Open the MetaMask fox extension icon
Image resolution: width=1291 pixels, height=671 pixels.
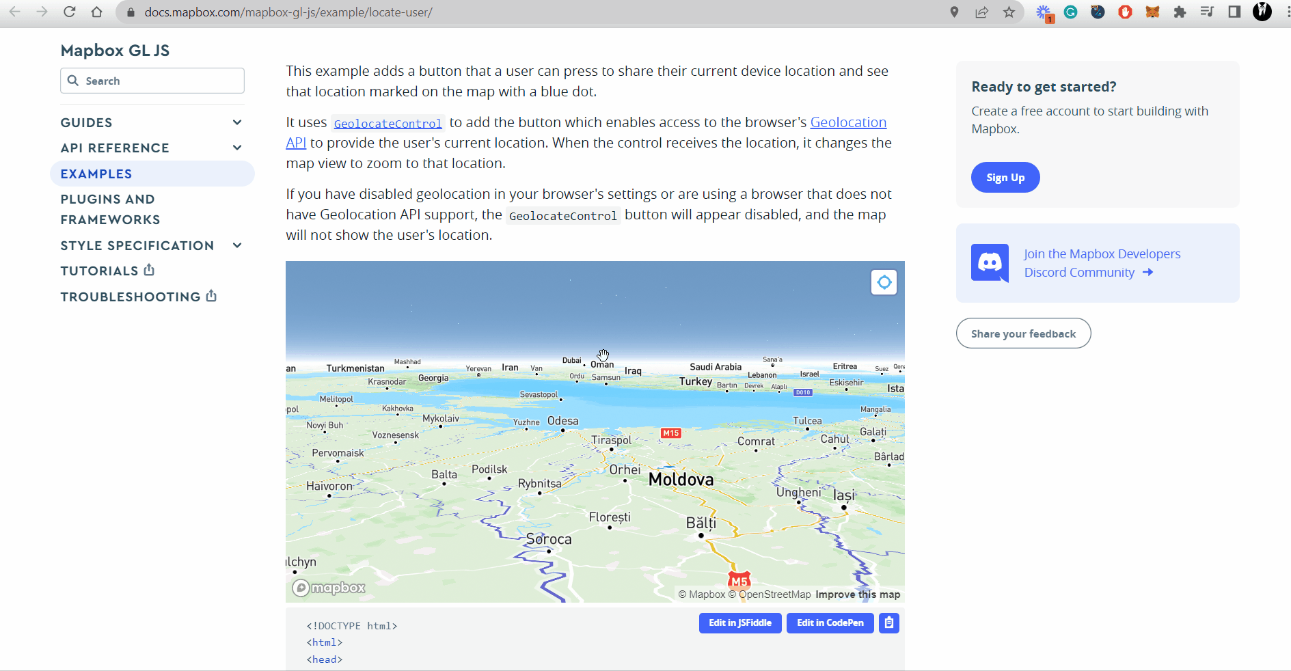click(1152, 12)
